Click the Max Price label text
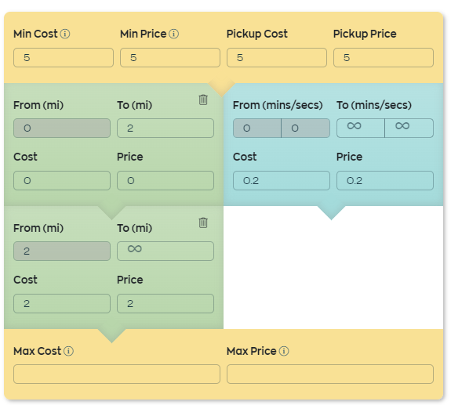 252,351
